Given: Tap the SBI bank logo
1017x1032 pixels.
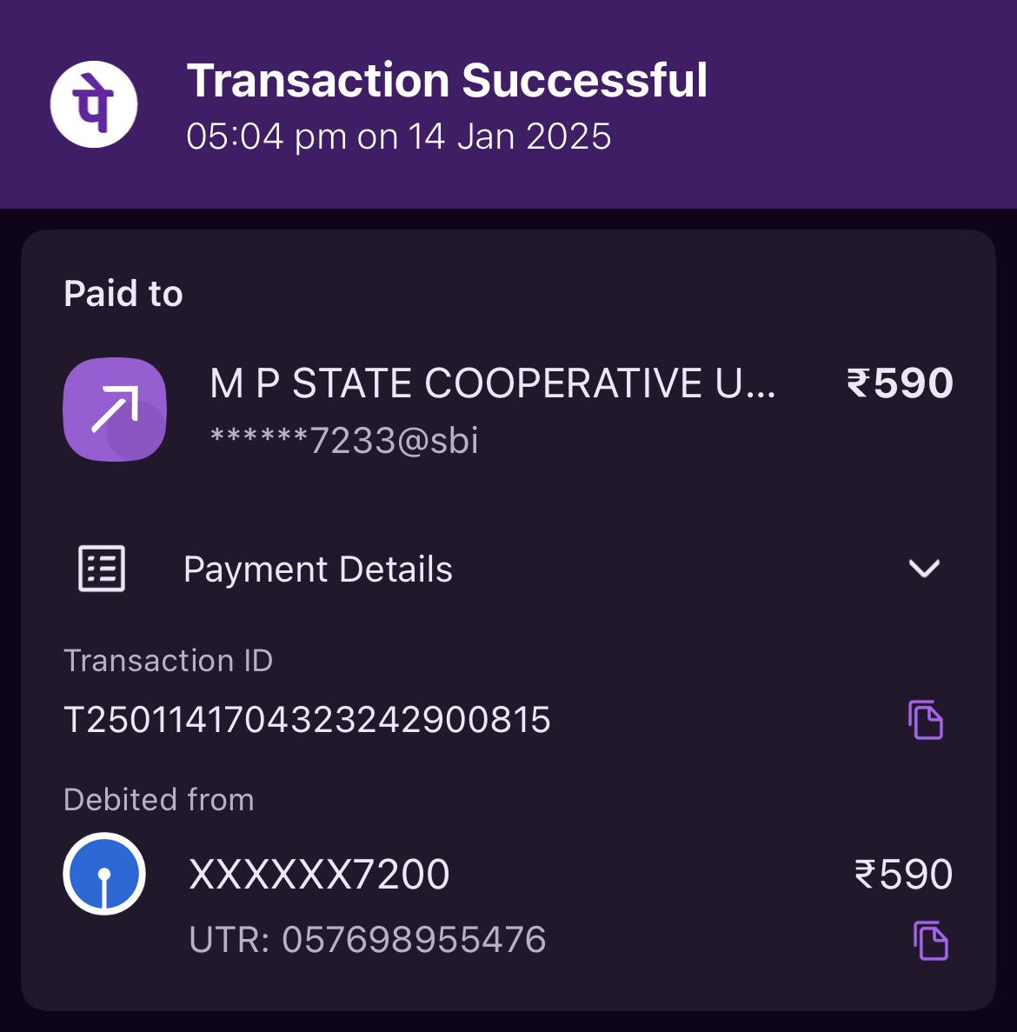Looking at the screenshot, I should 104,874.
